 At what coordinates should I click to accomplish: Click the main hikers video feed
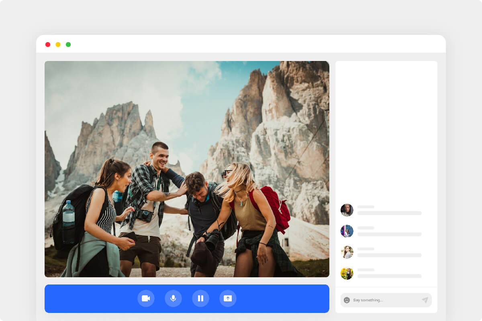[x=187, y=169]
